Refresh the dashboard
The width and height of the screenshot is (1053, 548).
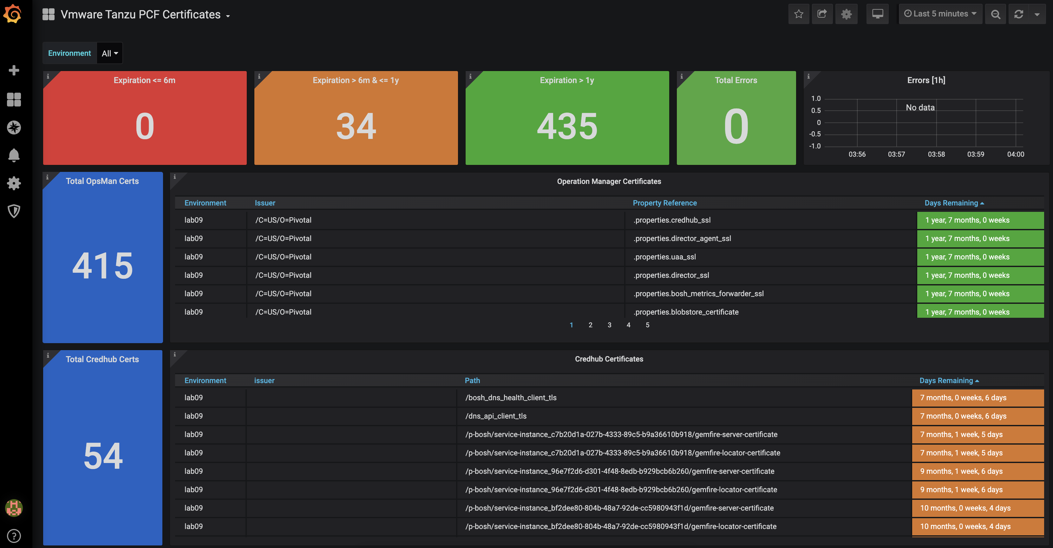click(x=1019, y=14)
